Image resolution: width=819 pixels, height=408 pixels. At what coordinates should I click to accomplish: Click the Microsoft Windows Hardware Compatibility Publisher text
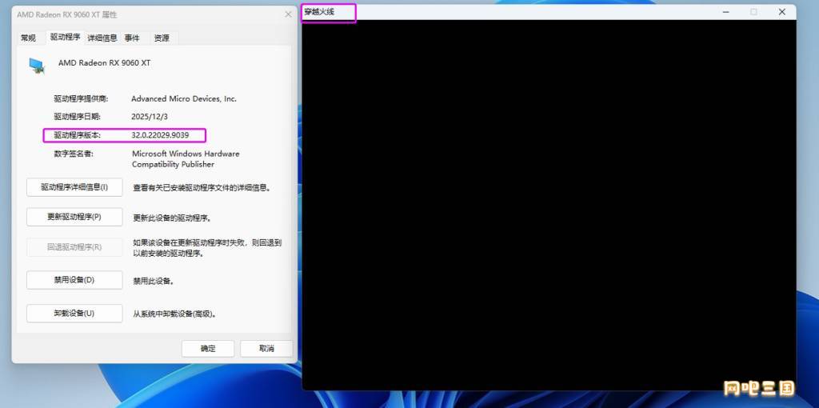click(x=186, y=159)
